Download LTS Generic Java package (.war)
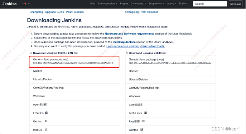This screenshot has width=246, height=134. pos(74,62)
